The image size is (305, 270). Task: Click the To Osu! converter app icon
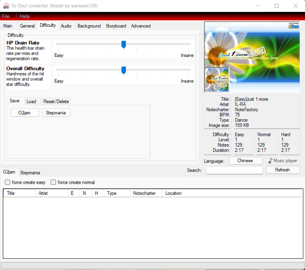6,6
